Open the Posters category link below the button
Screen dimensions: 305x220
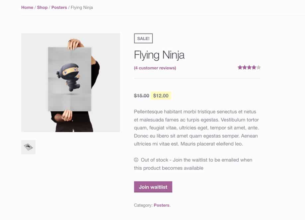tap(162, 205)
